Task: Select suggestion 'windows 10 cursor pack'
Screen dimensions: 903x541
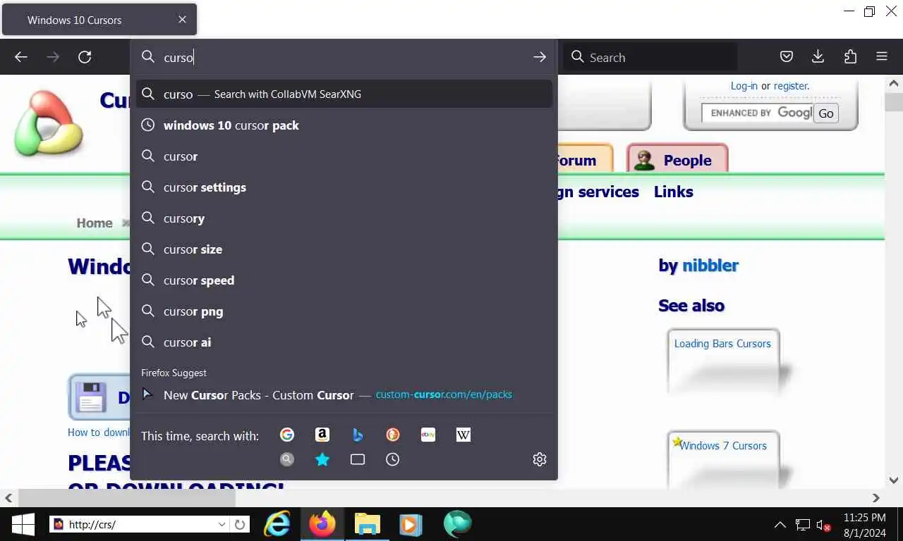Action: [344, 125]
